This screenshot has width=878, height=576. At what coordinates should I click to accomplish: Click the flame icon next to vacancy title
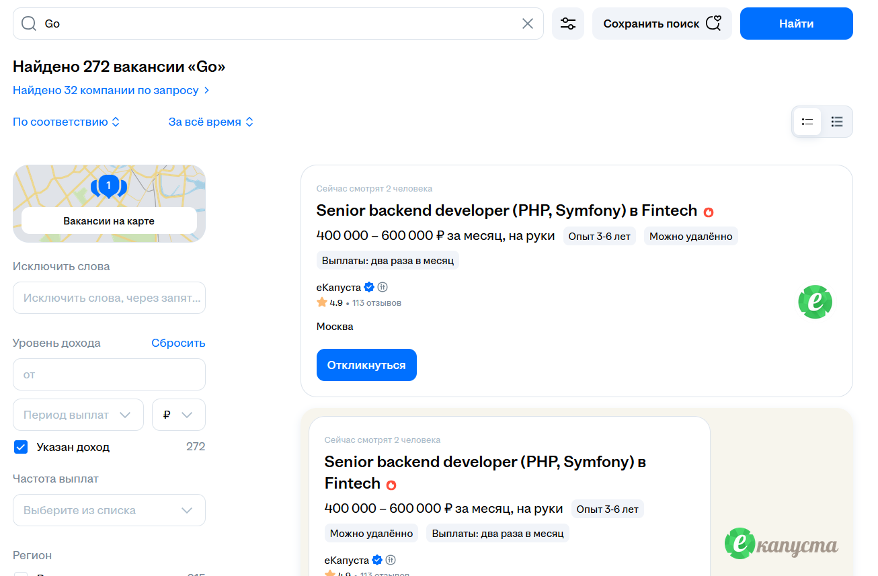708,211
